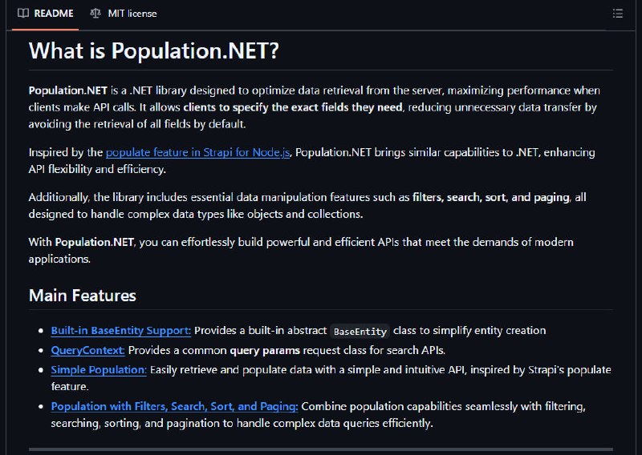Open Population with Filters, Search link
Viewport: 642px width, 455px height.
174,406
